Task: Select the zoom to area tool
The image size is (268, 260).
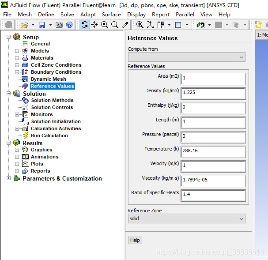Action: point(115,25)
